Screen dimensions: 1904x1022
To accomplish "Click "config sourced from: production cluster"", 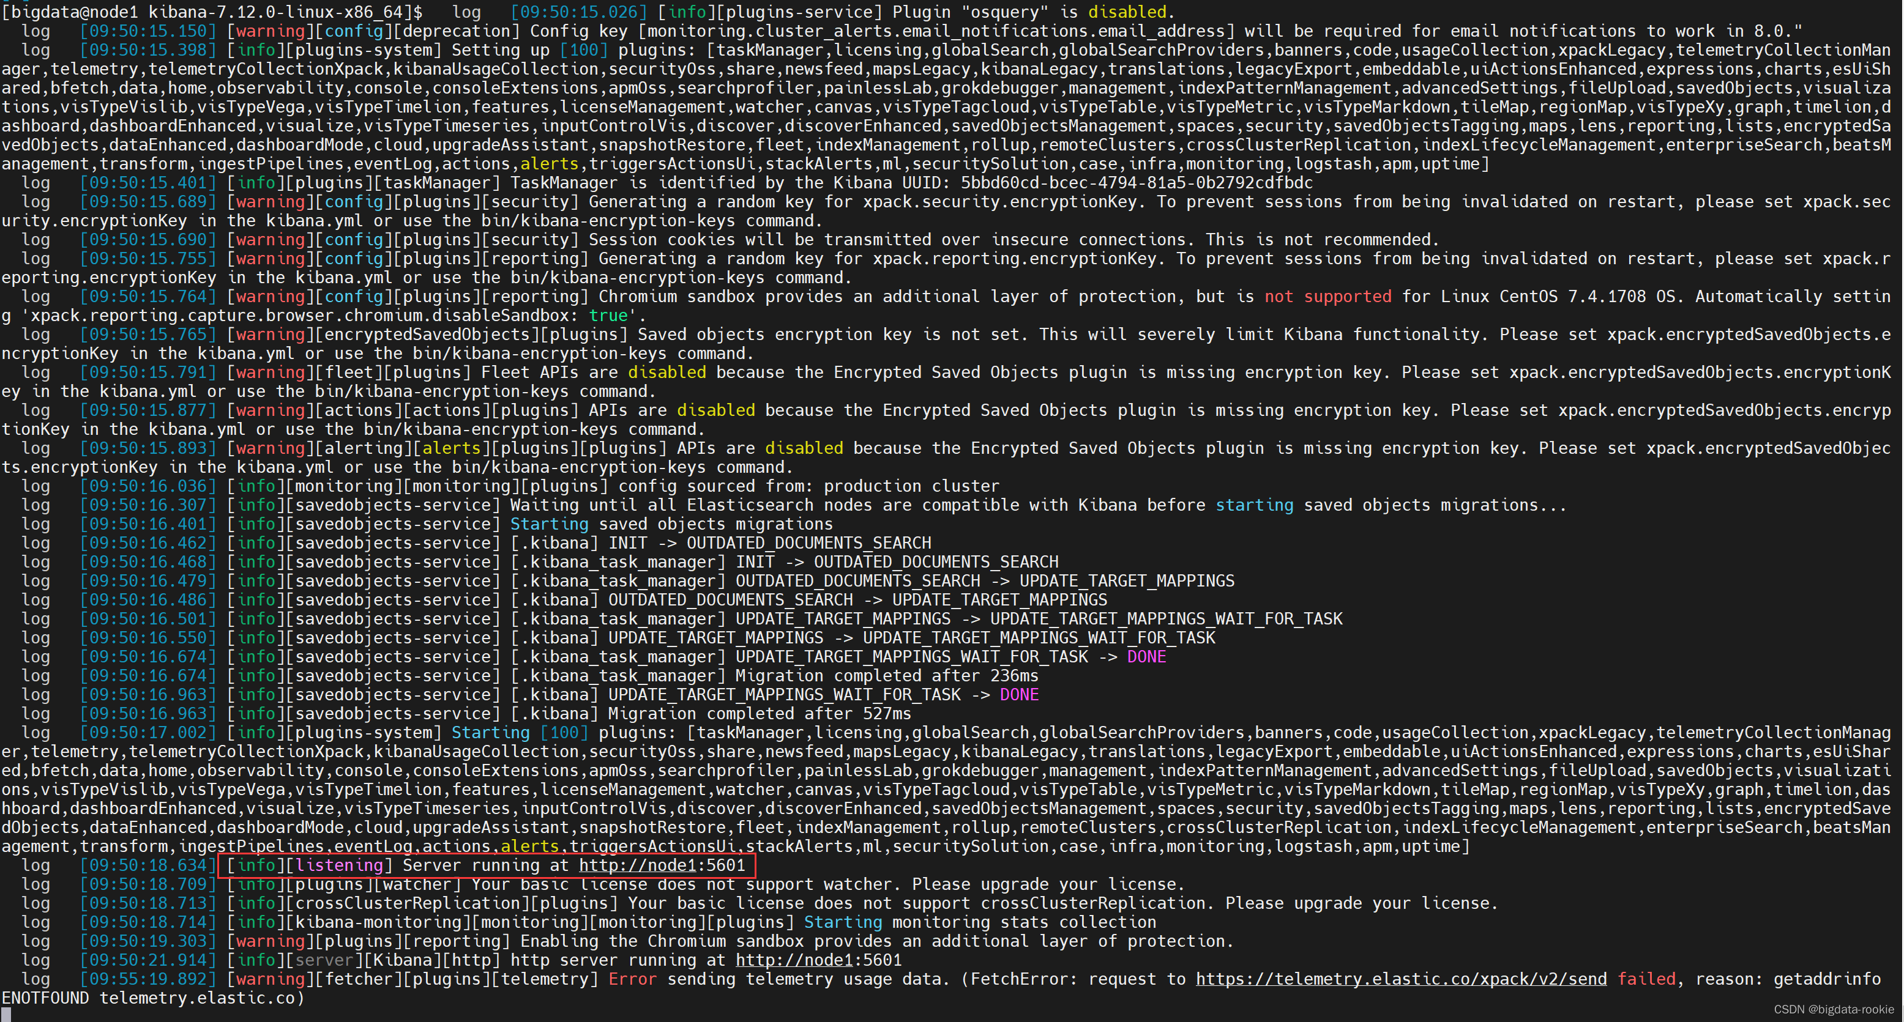I will pyautogui.click(x=808, y=486).
